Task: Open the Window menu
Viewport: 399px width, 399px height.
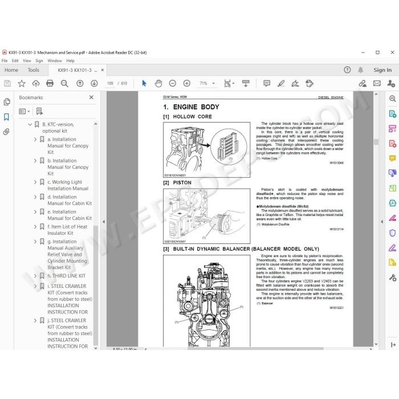Action: coord(55,60)
